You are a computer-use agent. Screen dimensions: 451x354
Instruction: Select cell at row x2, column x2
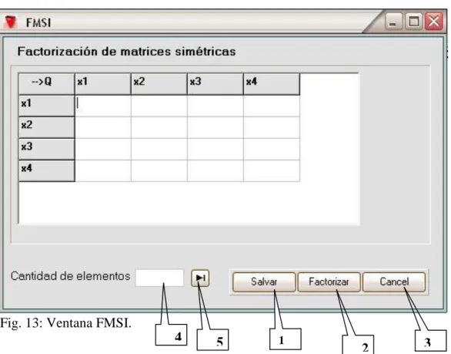159,127
